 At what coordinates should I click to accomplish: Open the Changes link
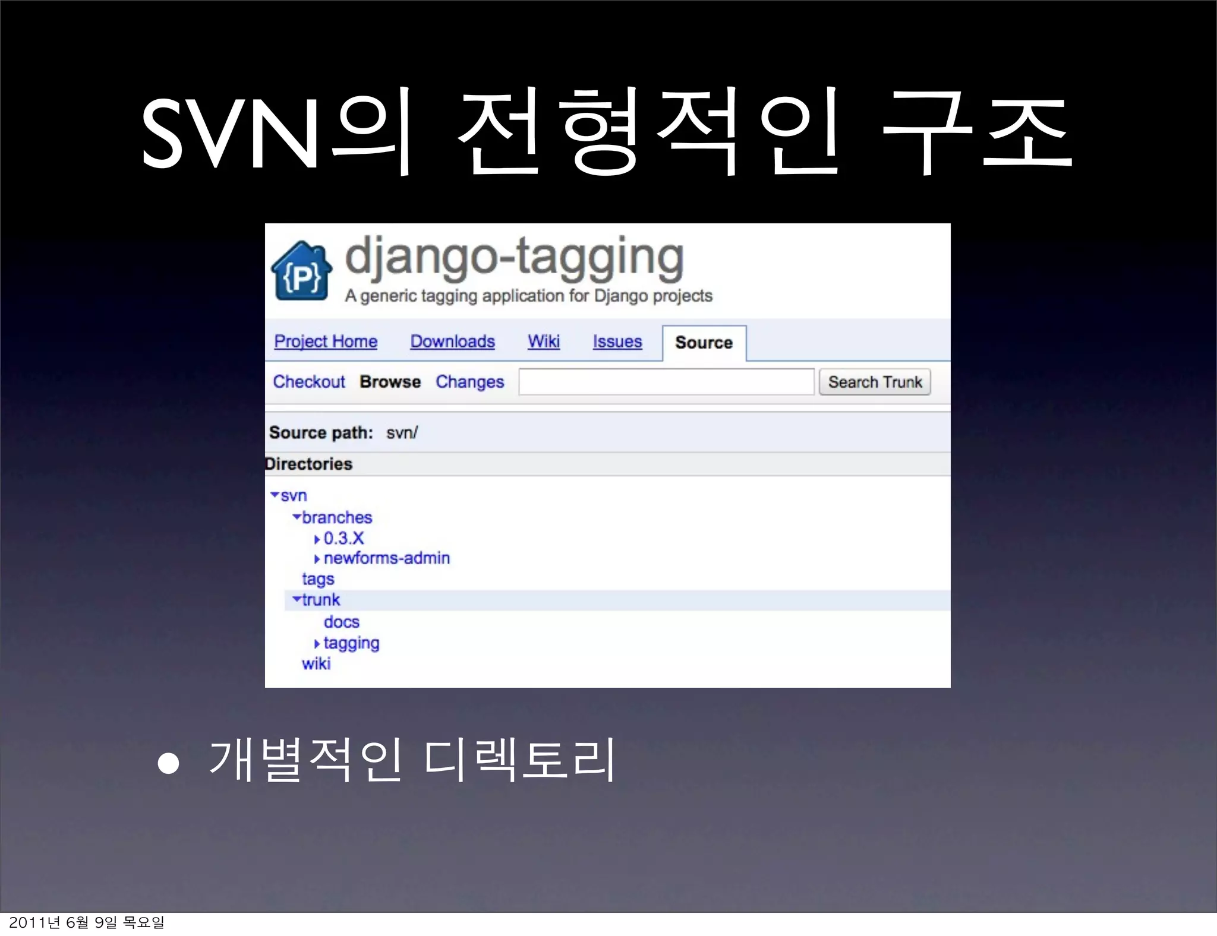pyautogui.click(x=469, y=382)
